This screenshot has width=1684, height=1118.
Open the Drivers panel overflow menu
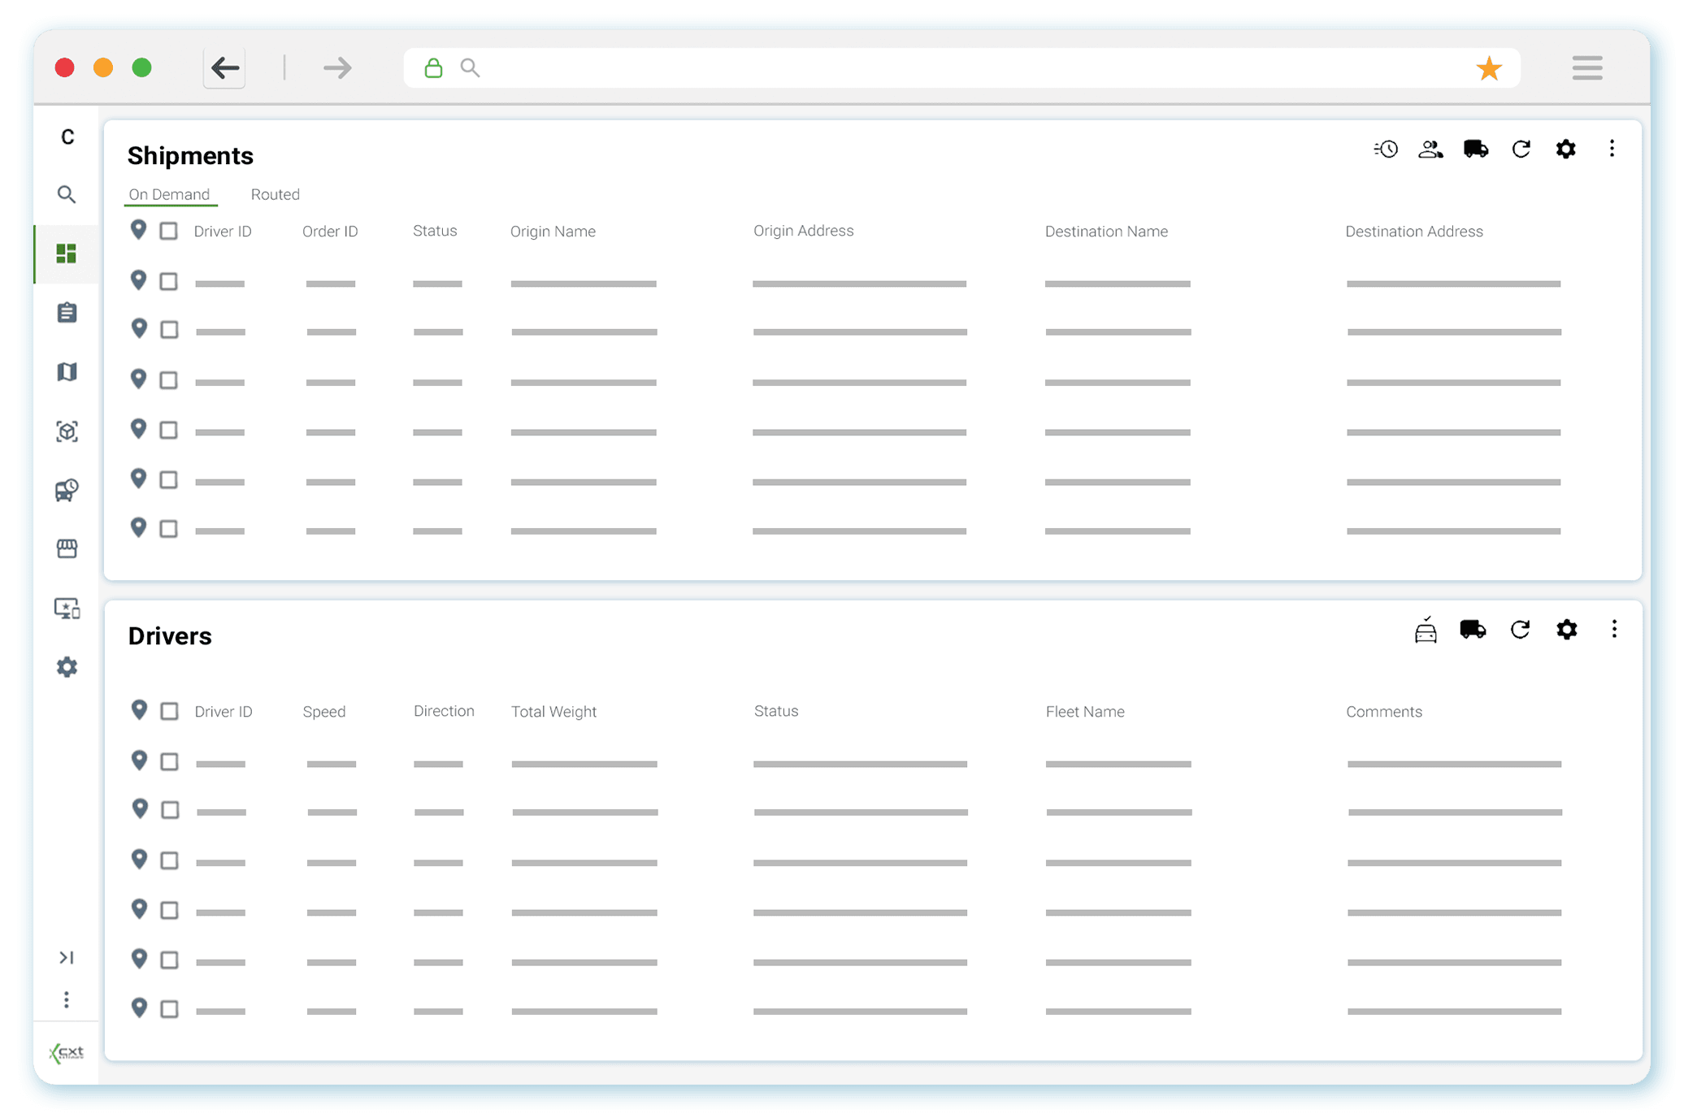point(1614,630)
